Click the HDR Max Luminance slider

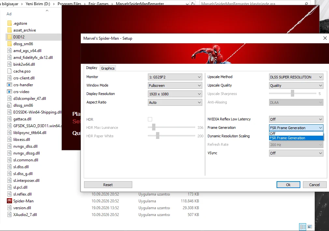coord(171,127)
